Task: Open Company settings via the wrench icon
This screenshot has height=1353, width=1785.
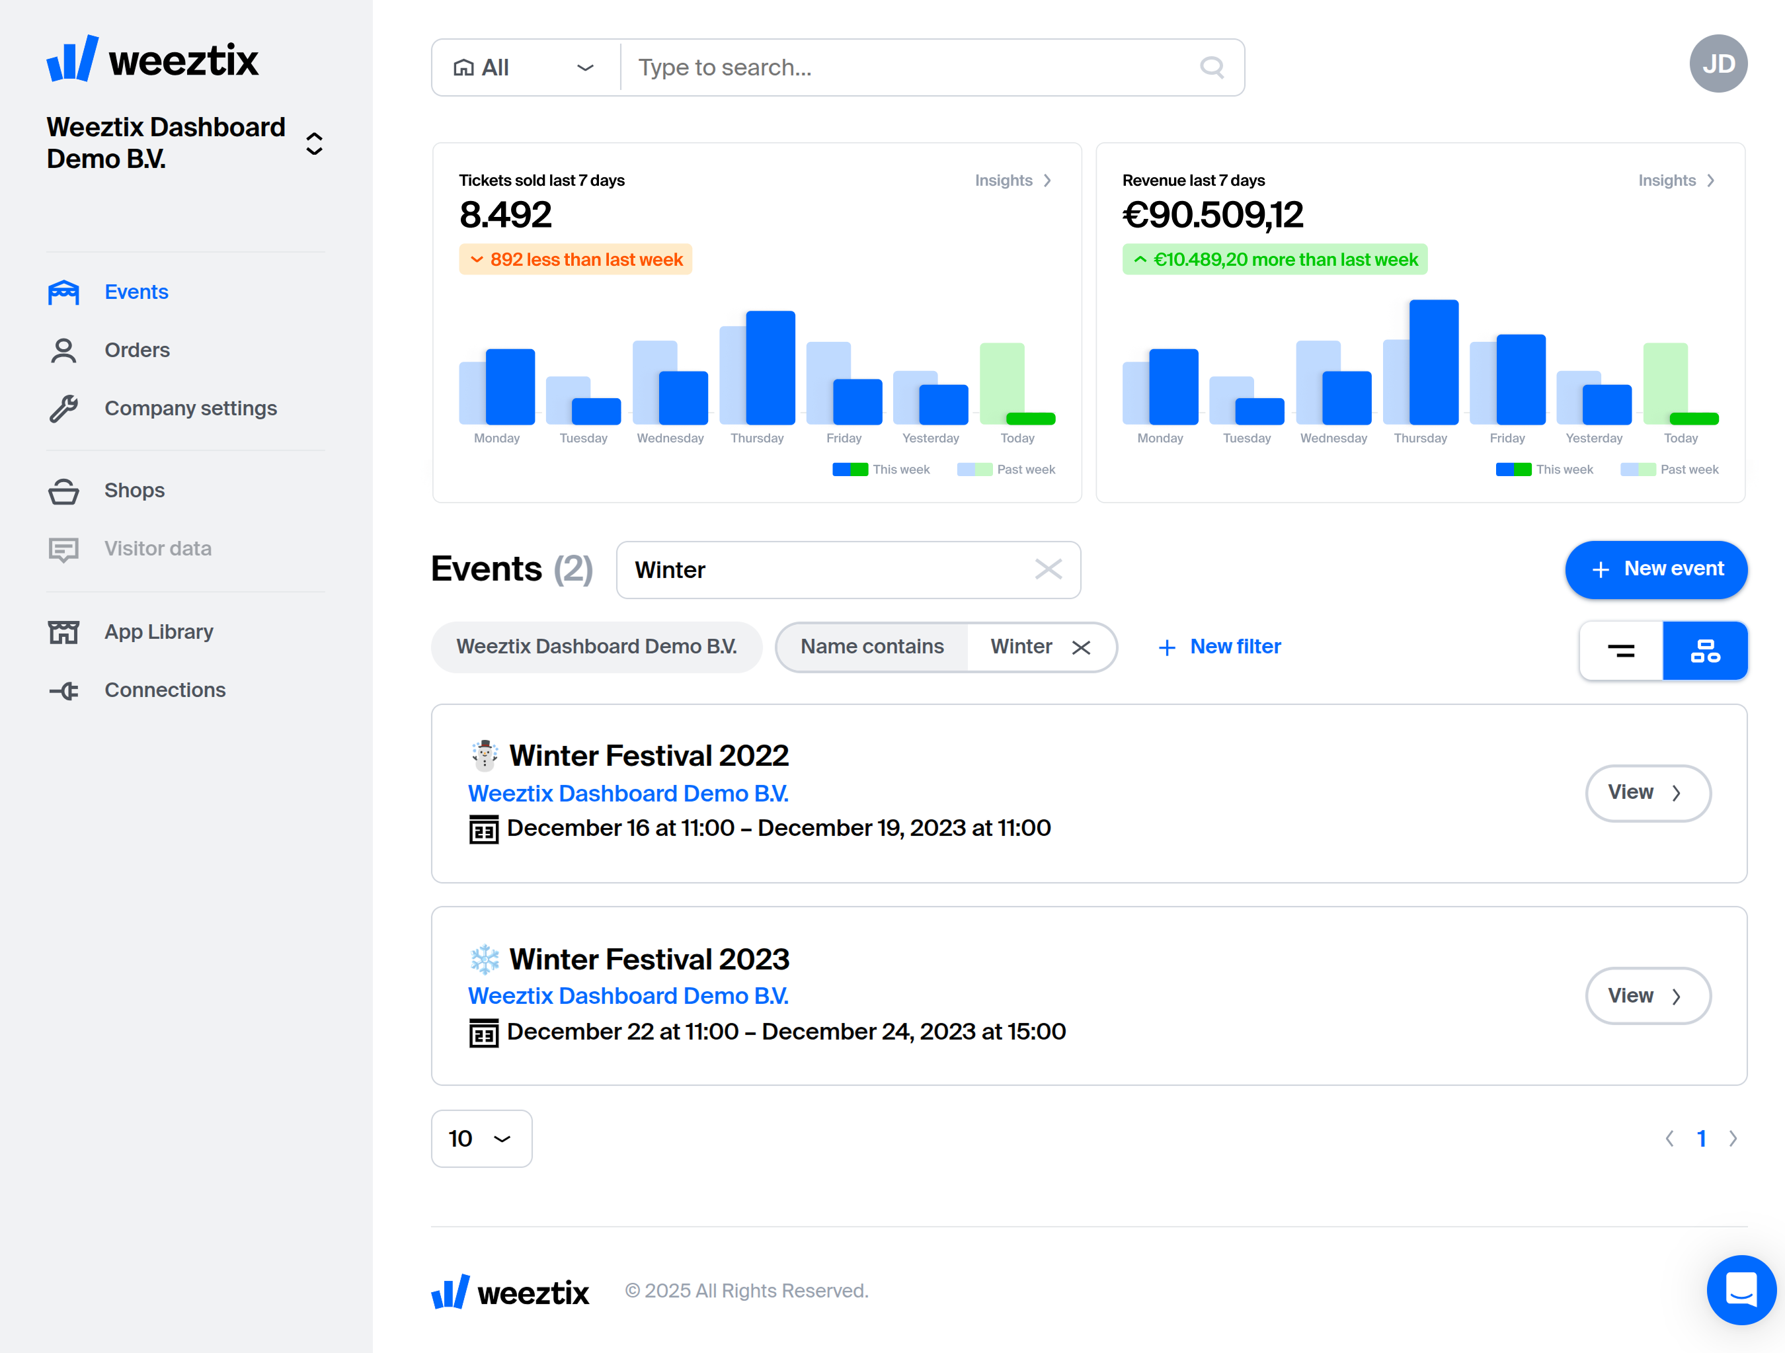Action: point(63,409)
